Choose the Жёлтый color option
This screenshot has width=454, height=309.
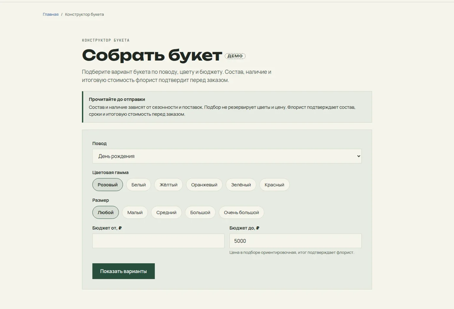(168, 185)
